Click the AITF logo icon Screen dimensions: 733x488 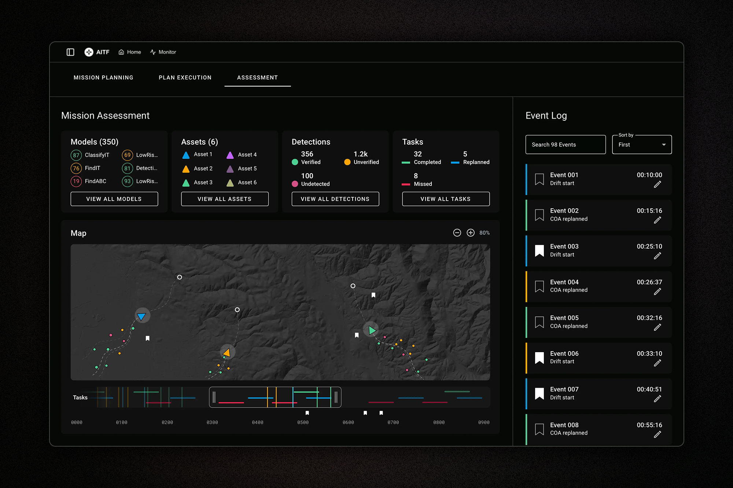[89, 52]
